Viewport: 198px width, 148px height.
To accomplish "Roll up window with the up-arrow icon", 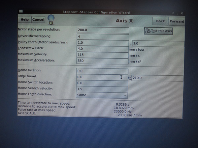I will 173,13.
